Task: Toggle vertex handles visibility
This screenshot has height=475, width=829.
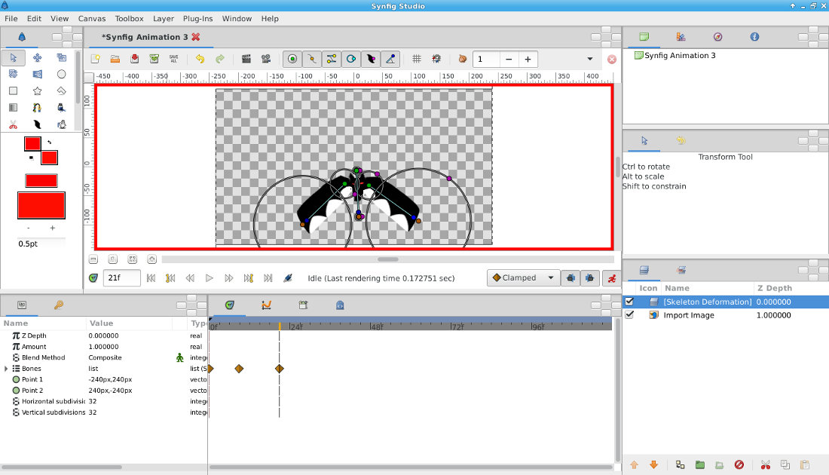Action: pyautogui.click(x=312, y=60)
